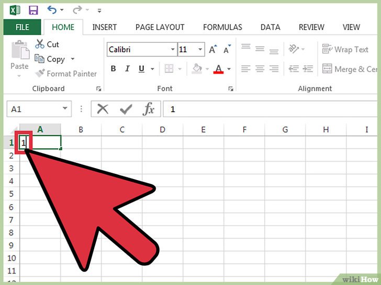Open the Borders dropdown arrow
This screenshot has width=381, height=285.
pyautogui.click(x=180, y=69)
